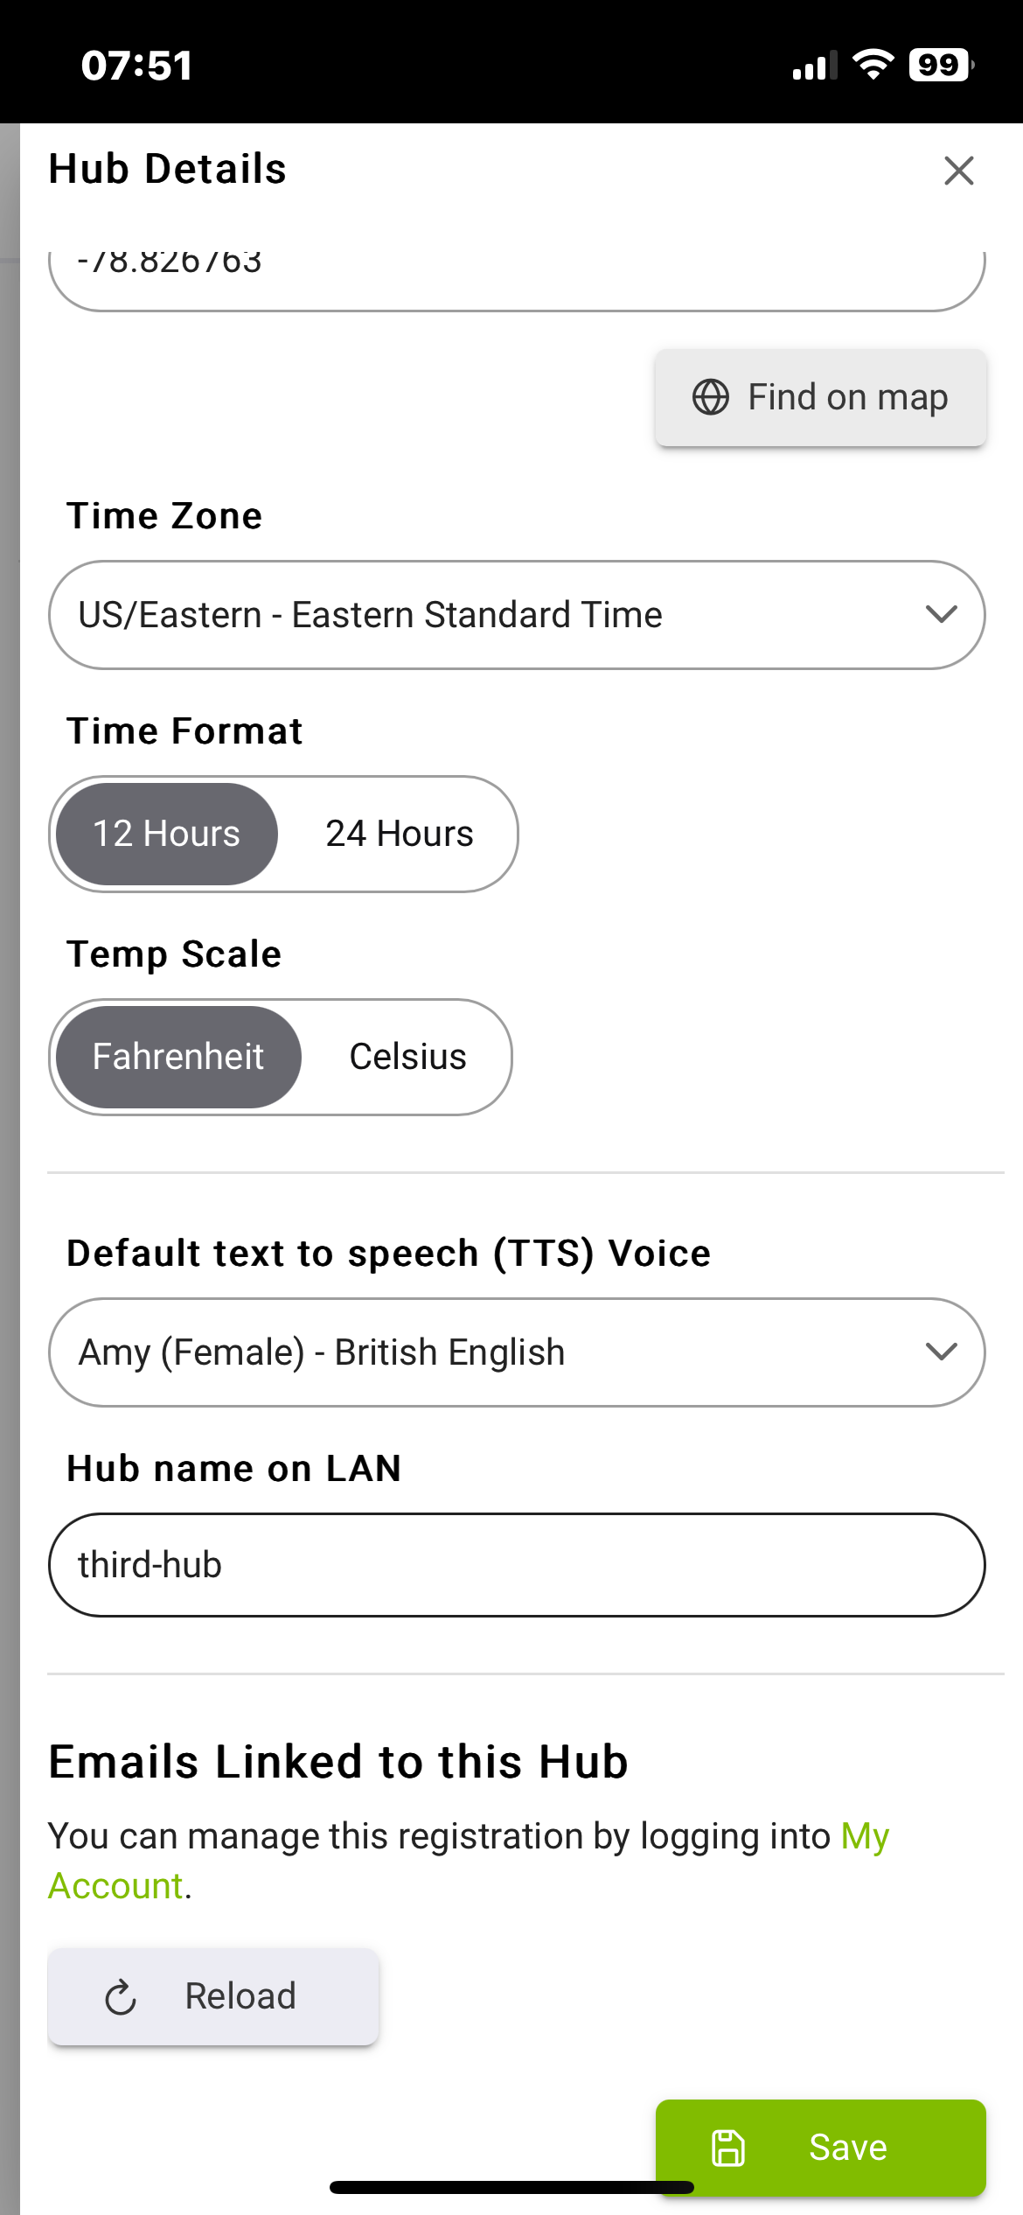Screen dimensions: 1023x2215
Task: Click the circular reload arrow icon
Action: [121, 1997]
